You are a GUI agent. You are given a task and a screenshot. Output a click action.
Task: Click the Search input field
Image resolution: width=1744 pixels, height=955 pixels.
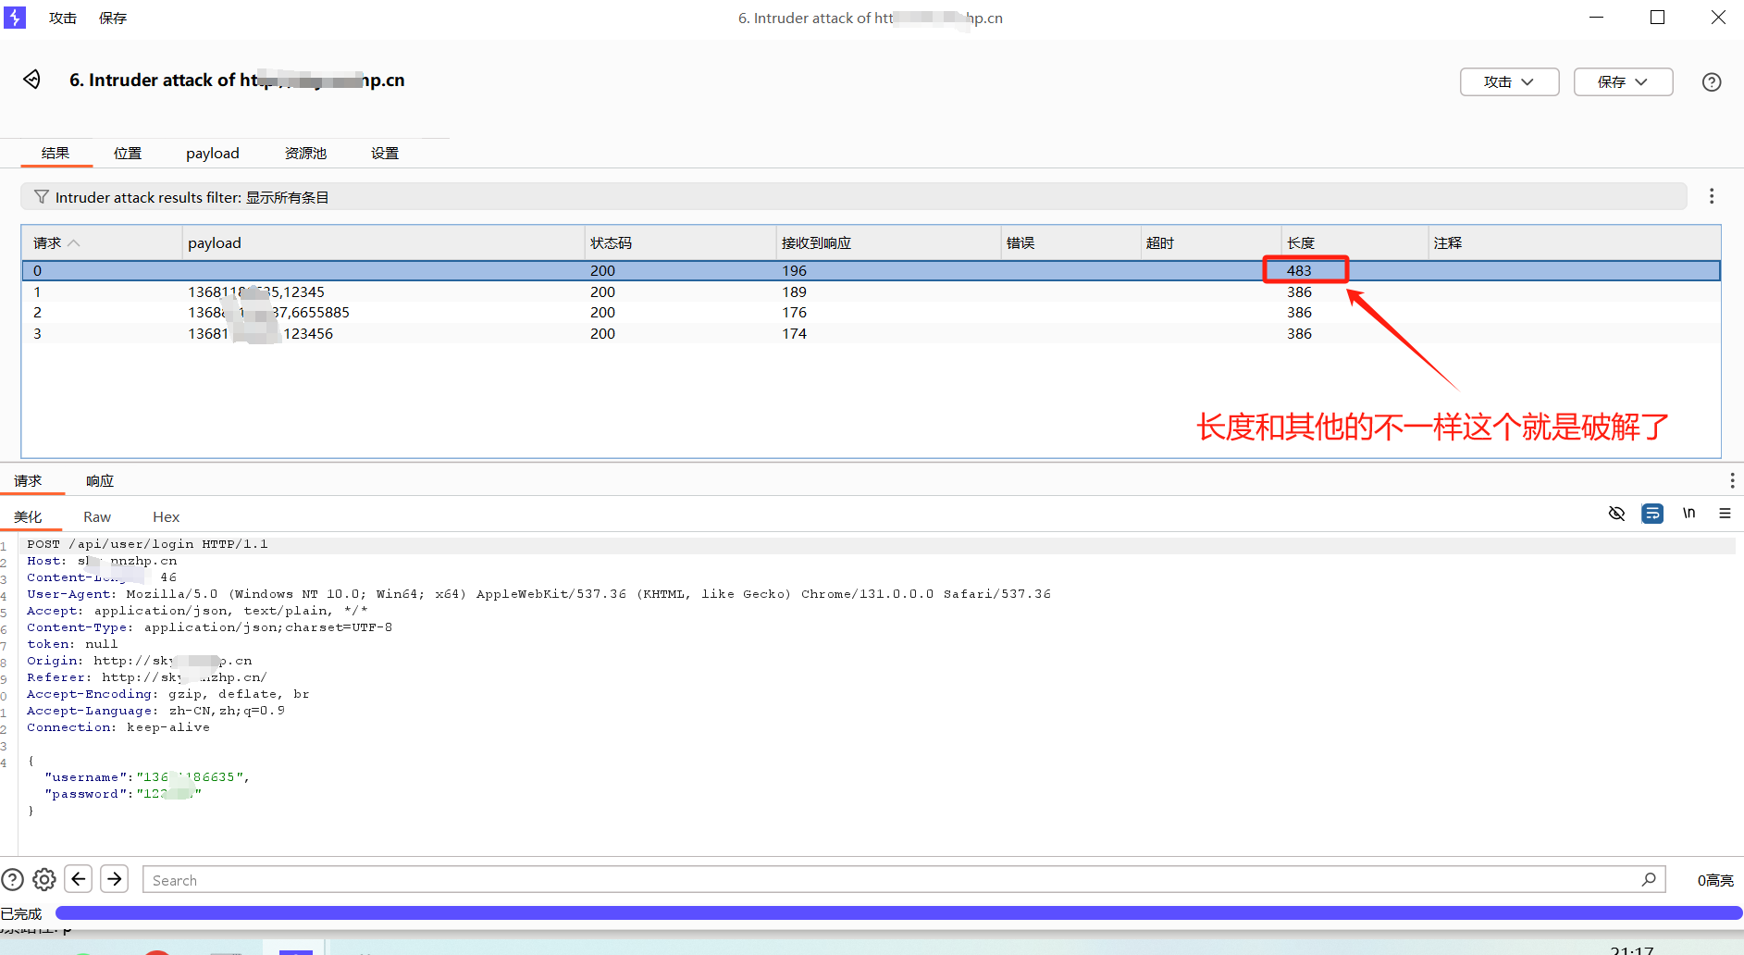904,879
